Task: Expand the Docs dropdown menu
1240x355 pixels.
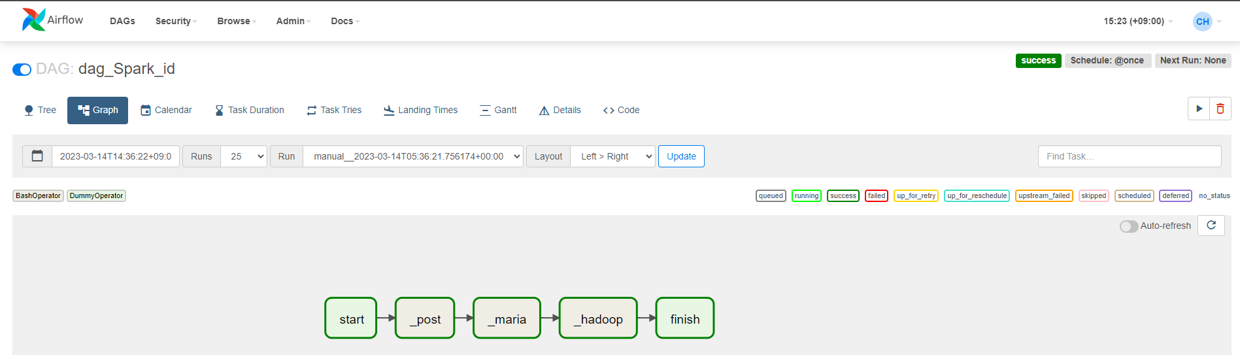Action: pyautogui.click(x=345, y=21)
